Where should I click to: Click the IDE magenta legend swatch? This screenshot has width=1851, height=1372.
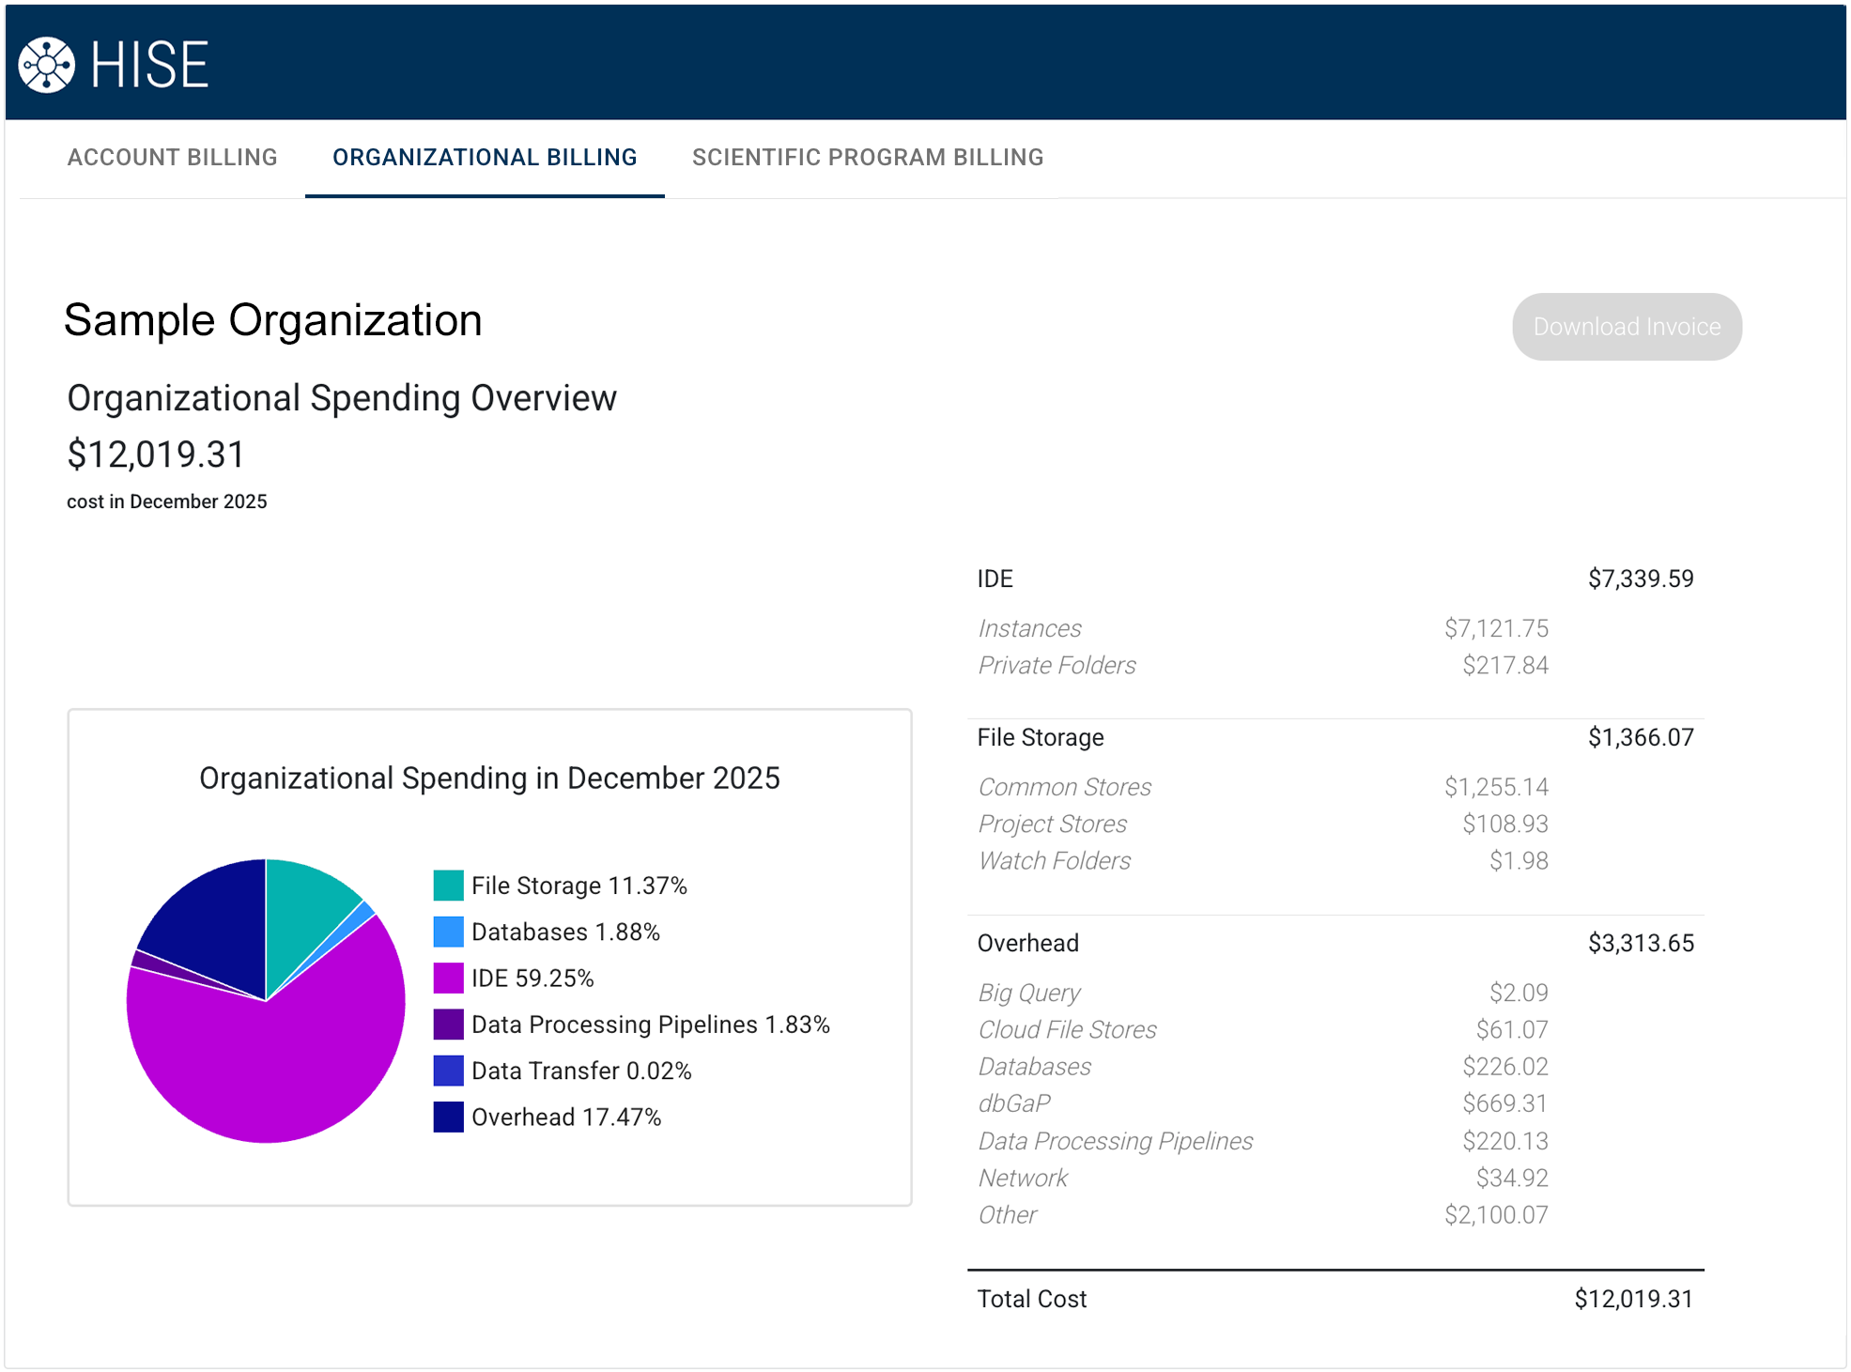[448, 978]
